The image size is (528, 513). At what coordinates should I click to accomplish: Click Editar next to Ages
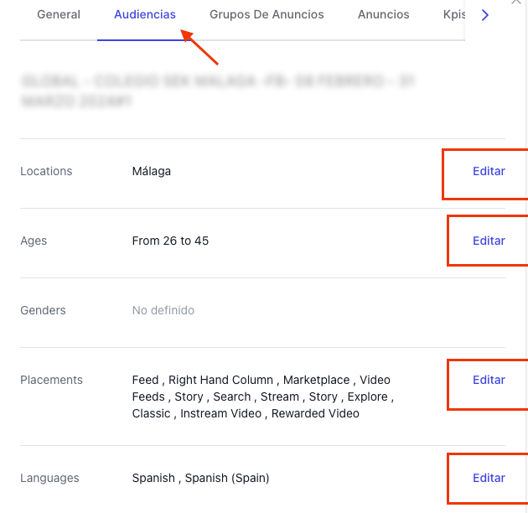489,241
